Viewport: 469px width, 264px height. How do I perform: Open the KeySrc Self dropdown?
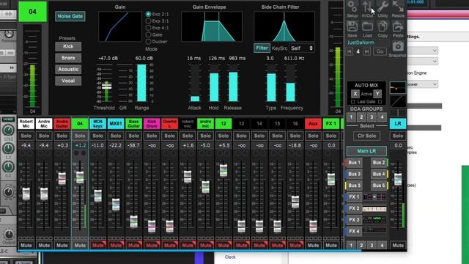301,48
